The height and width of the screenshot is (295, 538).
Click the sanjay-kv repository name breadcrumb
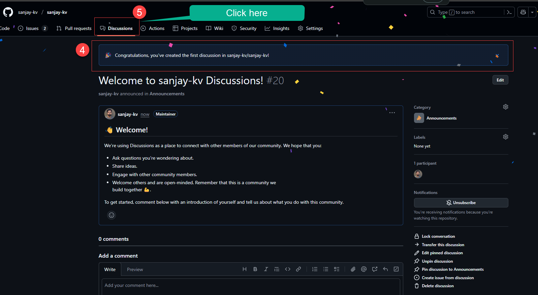point(57,12)
